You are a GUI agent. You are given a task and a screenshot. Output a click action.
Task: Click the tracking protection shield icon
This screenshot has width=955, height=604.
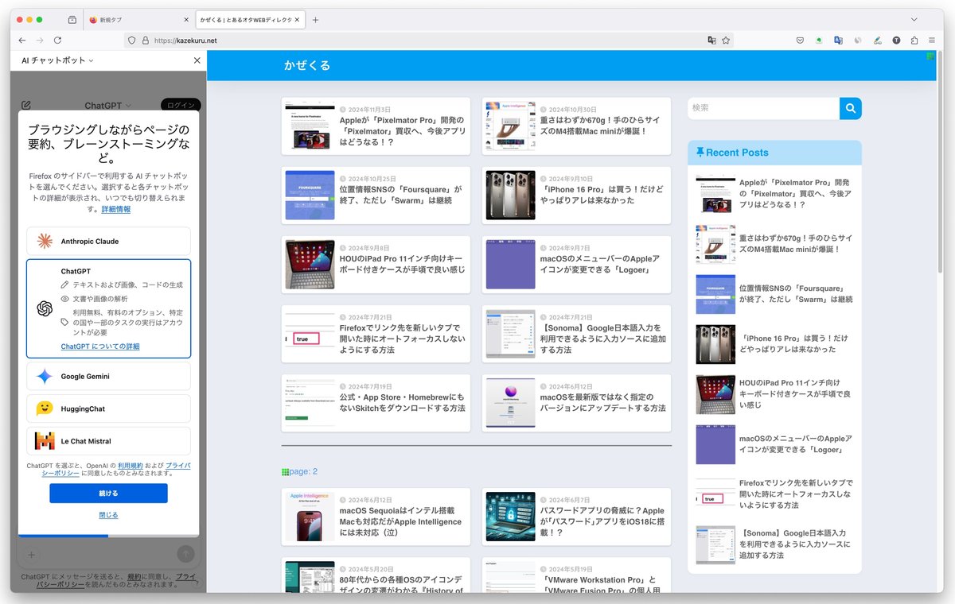tap(132, 40)
